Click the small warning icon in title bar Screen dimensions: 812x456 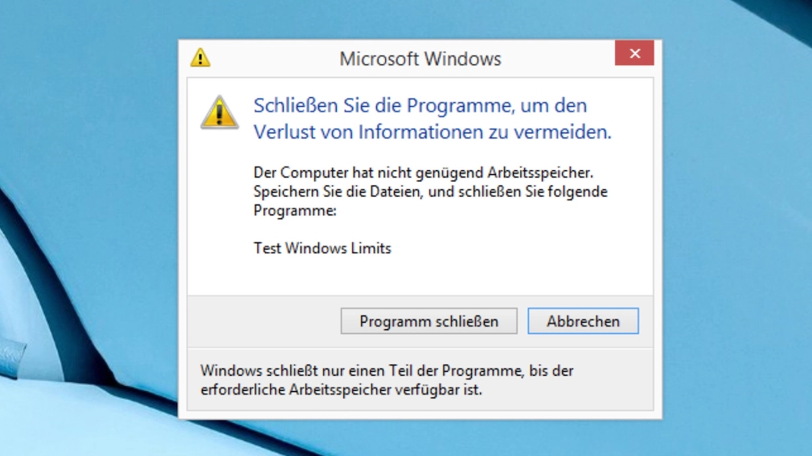coord(200,57)
